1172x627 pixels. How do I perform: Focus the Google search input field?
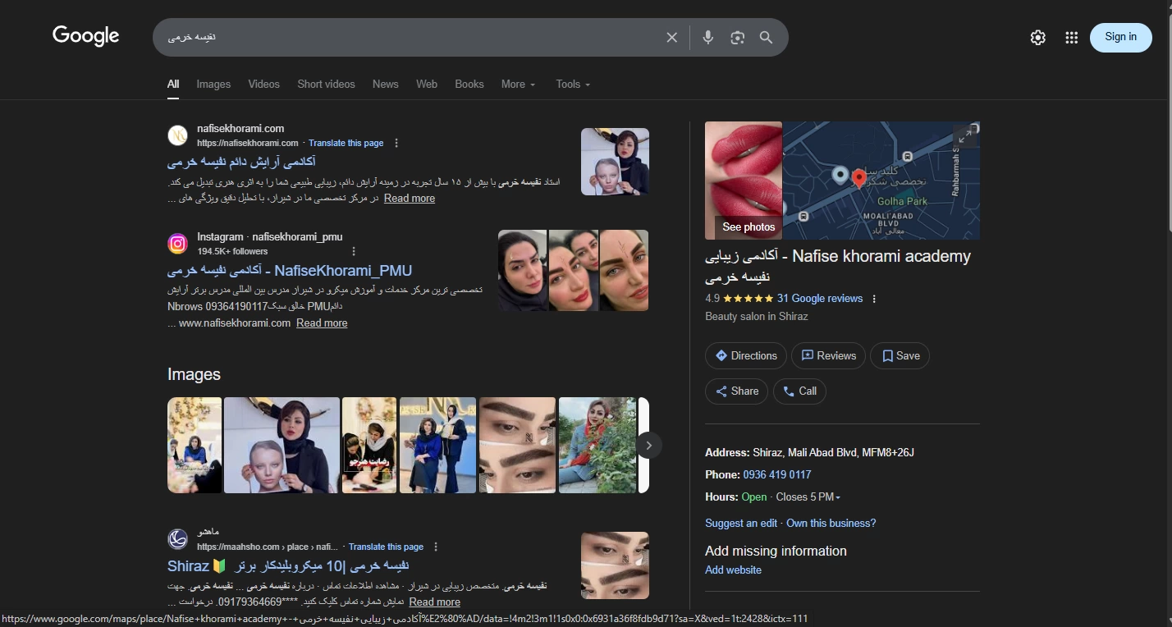(x=410, y=37)
